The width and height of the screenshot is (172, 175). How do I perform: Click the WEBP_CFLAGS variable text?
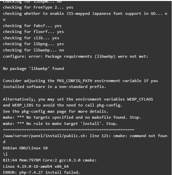(x=140, y=99)
